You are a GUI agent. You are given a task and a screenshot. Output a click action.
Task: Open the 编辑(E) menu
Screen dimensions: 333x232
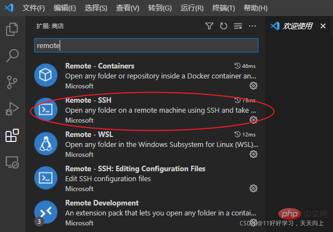pos(65,8)
